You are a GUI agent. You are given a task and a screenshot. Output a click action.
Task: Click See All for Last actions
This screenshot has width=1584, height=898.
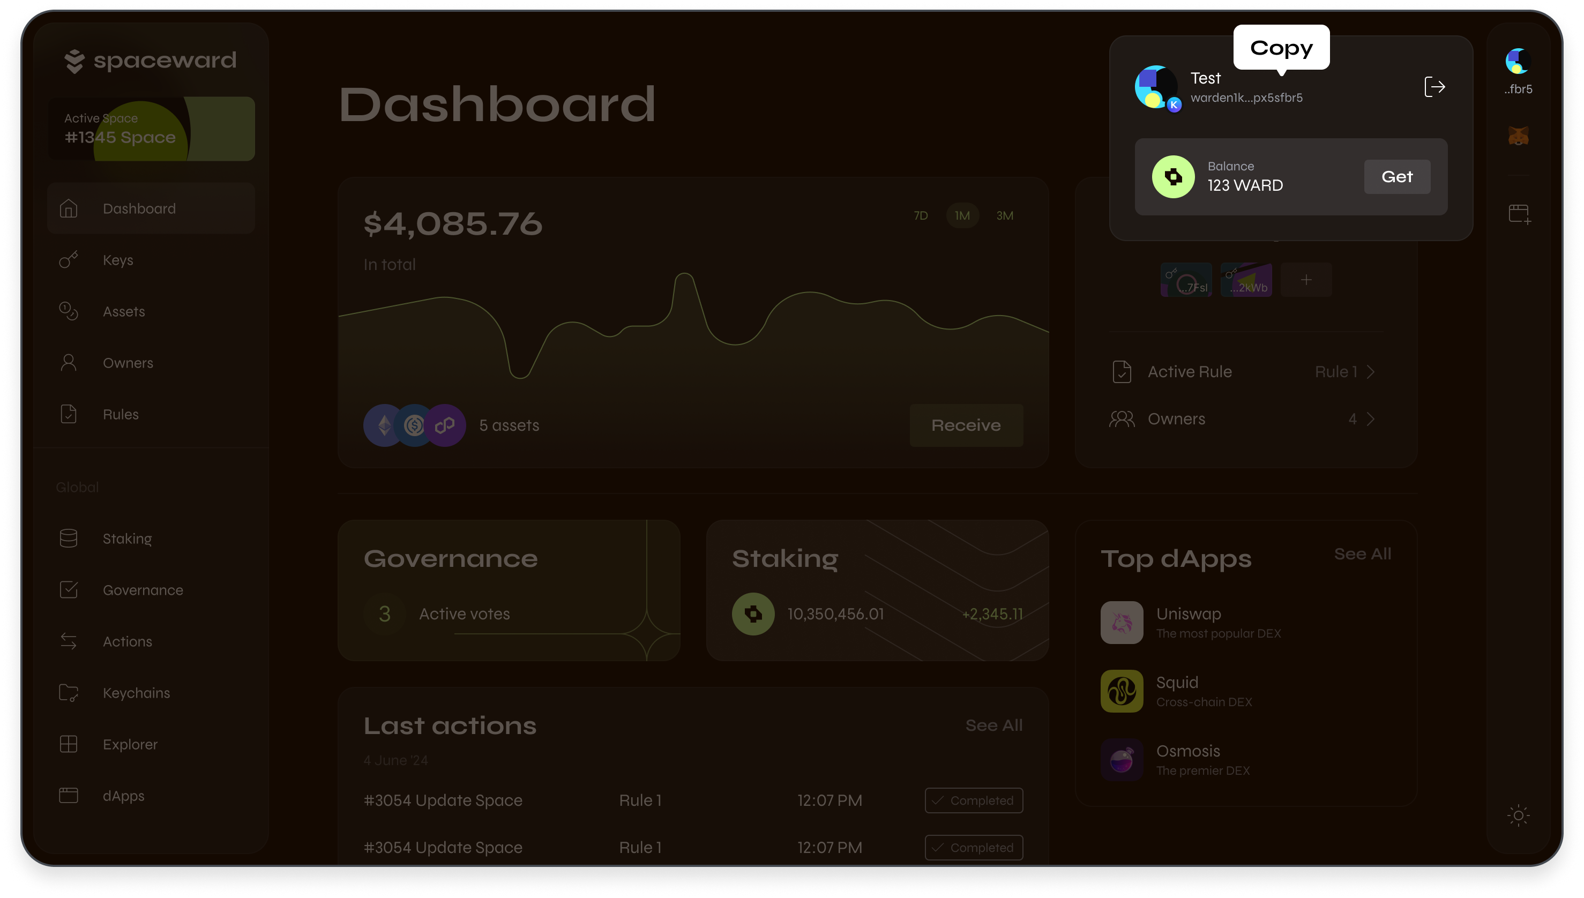pos(993,725)
